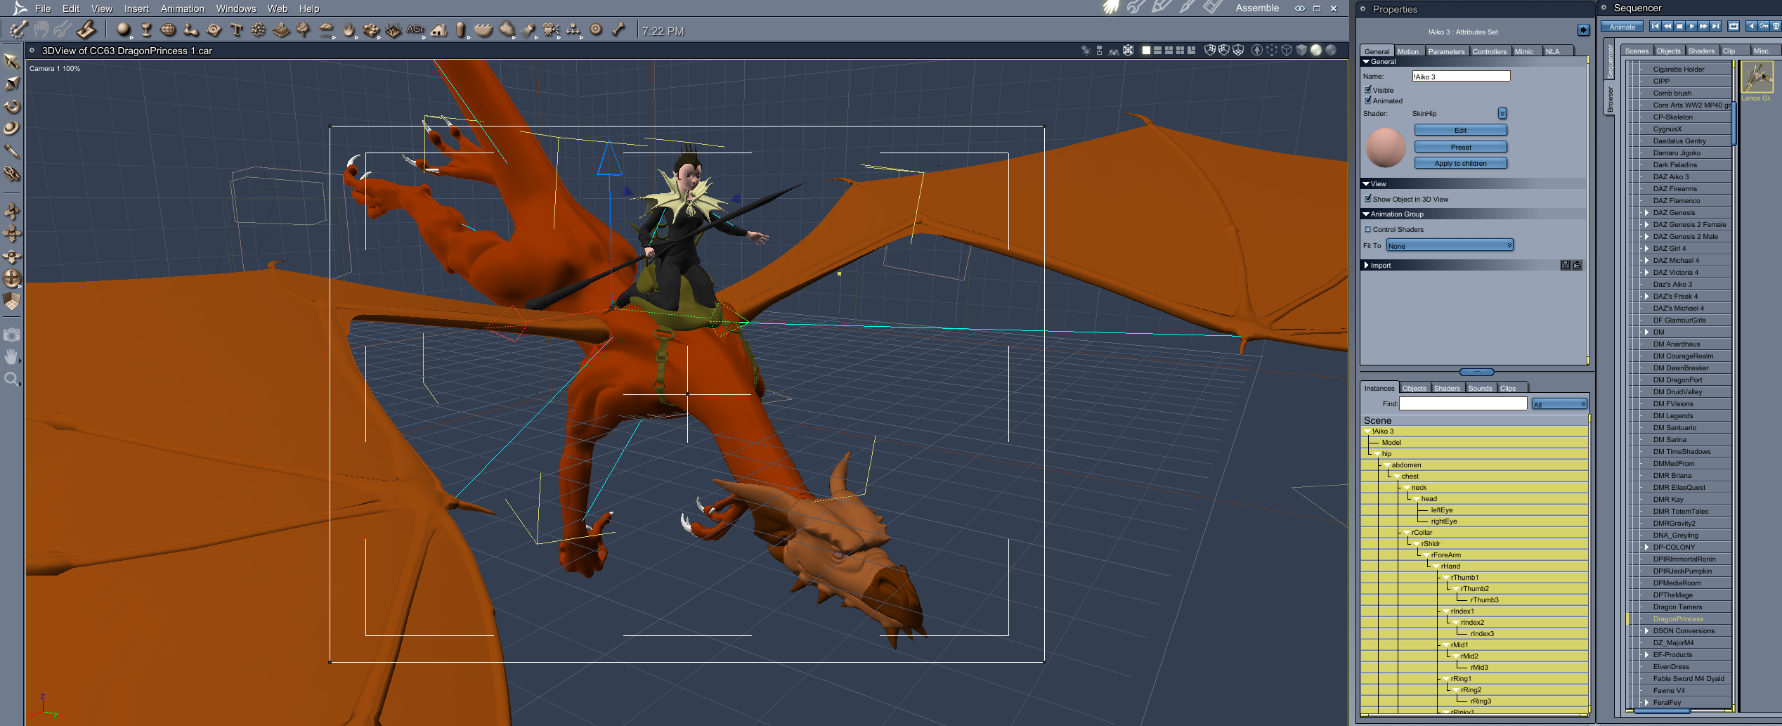This screenshot has width=1782, height=726.
Task: Choose the chain Link tool
Action: [11, 174]
